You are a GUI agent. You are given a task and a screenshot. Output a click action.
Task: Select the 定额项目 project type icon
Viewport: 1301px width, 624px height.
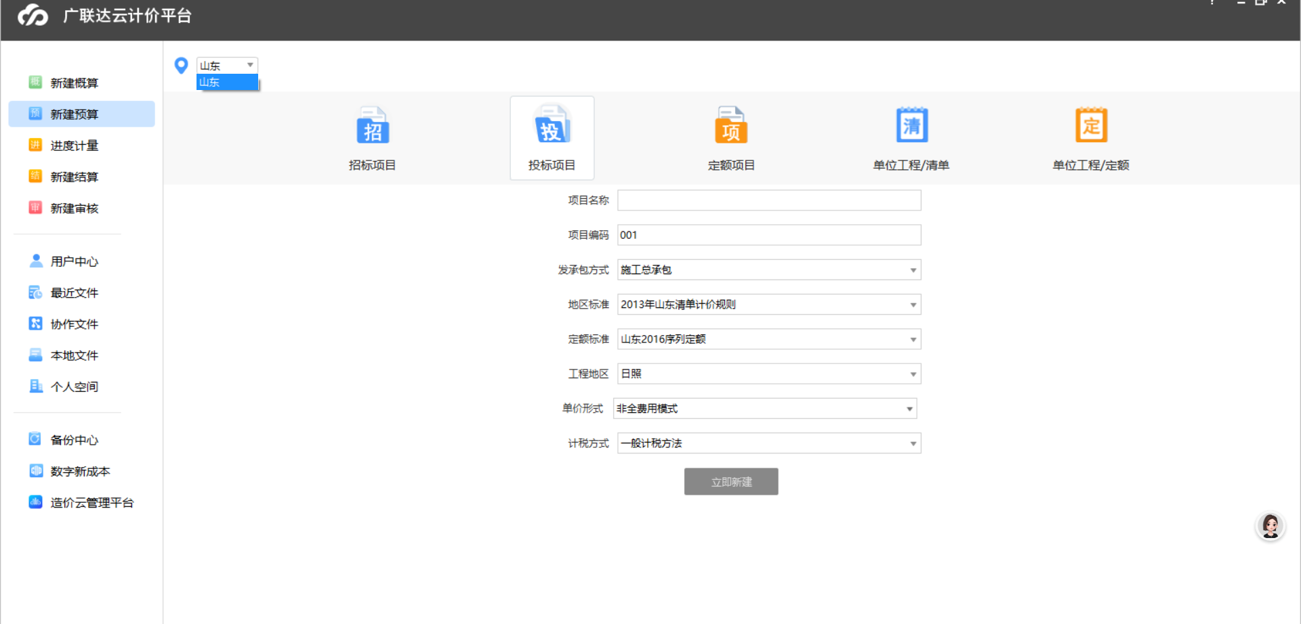731,125
